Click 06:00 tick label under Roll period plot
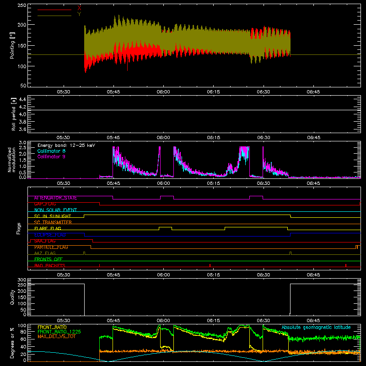The image size is (366, 366). 163,138
